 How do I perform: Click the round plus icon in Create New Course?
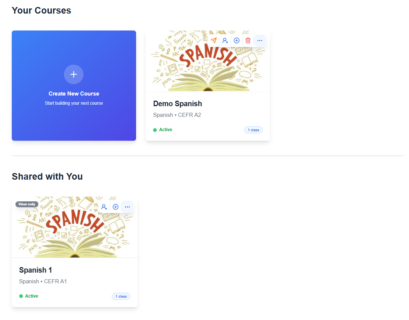coord(74,74)
